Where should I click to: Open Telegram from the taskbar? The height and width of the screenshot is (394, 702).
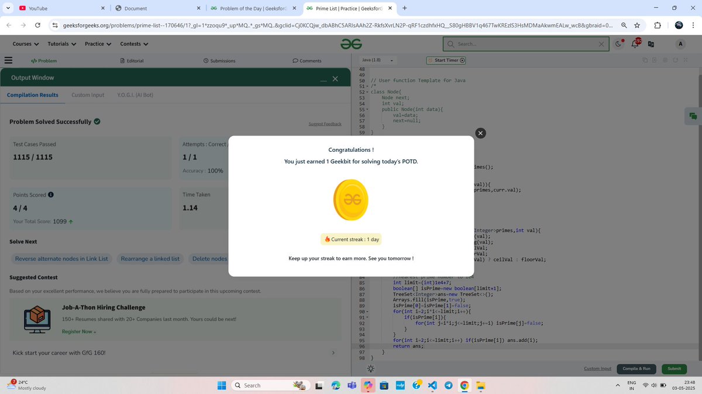click(x=448, y=385)
